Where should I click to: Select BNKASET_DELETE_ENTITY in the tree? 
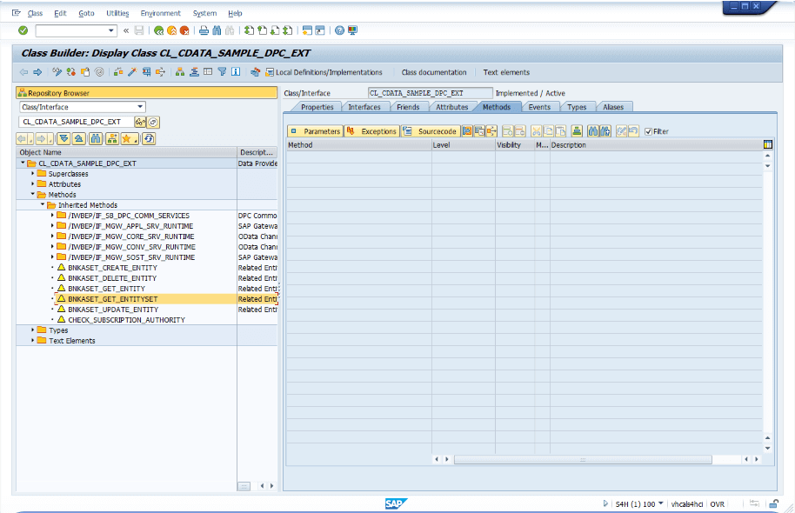[112, 278]
